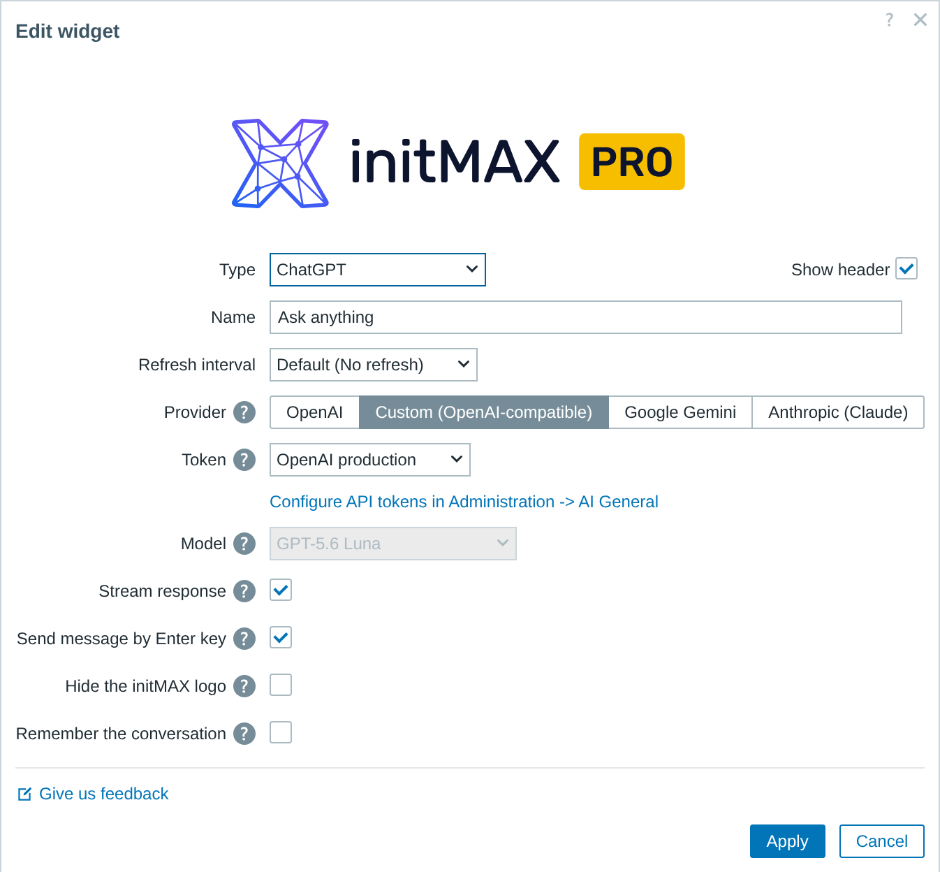Open help for the Token field
Viewport: 940px width, 872px height.
[x=244, y=460]
